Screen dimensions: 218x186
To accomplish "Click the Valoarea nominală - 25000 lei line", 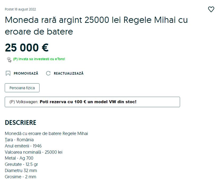I will [x=33, y=152].
